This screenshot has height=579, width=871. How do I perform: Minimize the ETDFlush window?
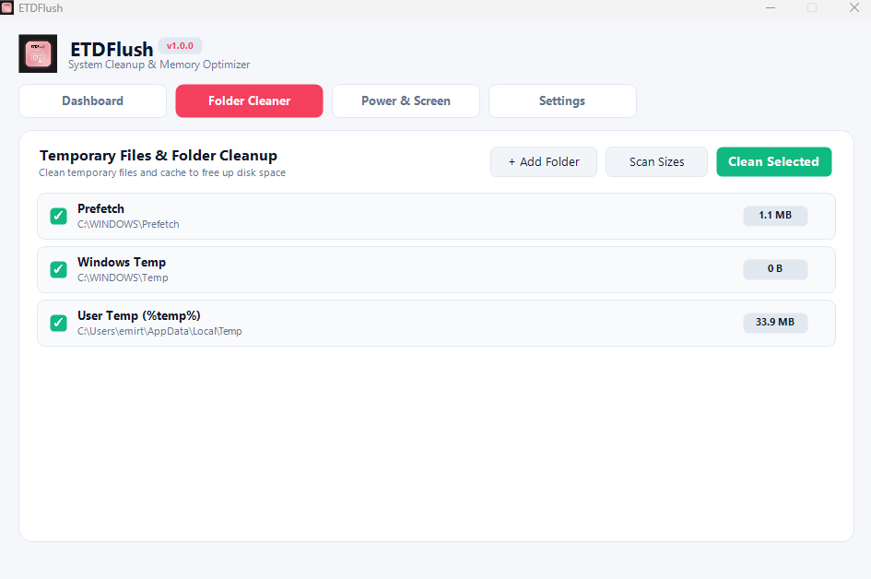coord(771,7)
